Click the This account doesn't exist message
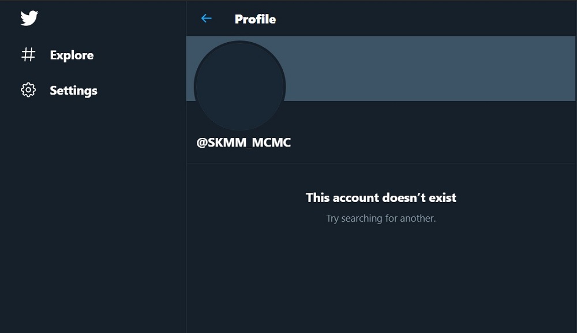Screen dimensions: 577x333 point(381,197)
